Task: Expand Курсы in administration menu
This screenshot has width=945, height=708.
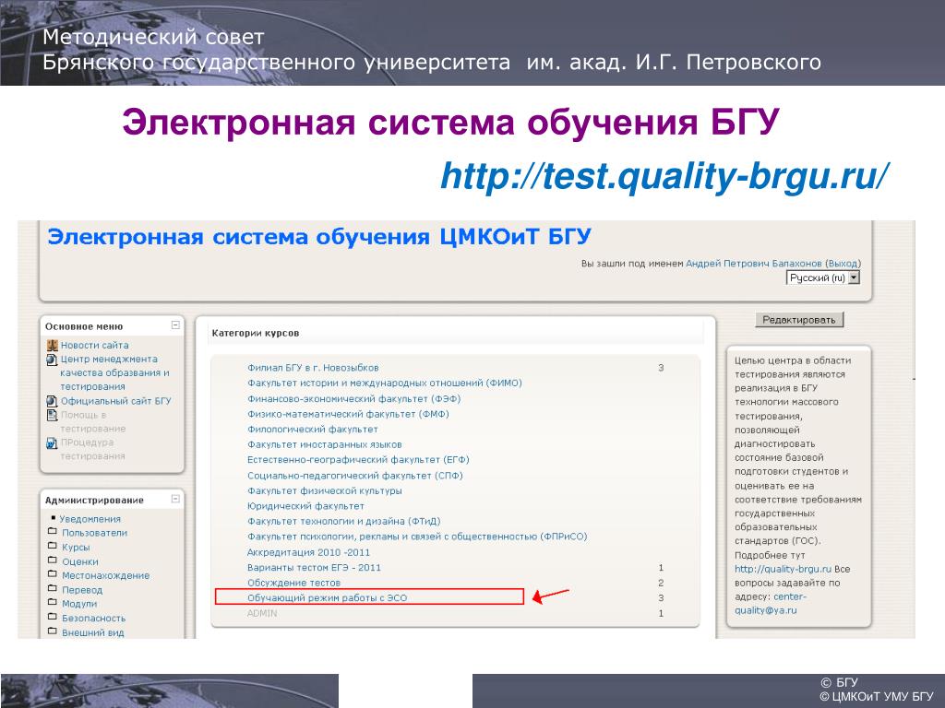Action: click(76, 548)
